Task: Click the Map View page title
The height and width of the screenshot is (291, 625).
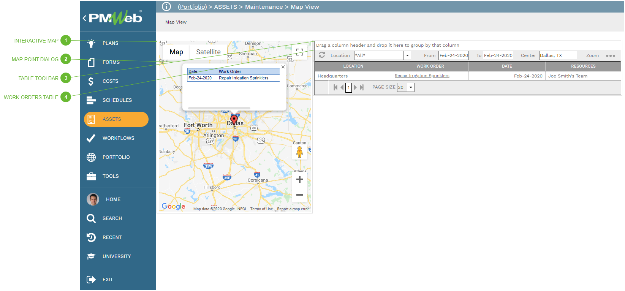Action: click(x=176, y=22)
